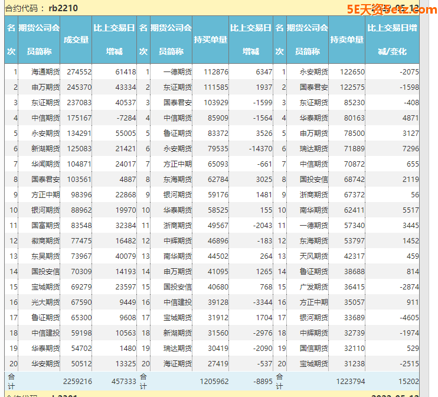438x397 pixels.
Task: Click long position value 65093
Action: coord(218,164)
